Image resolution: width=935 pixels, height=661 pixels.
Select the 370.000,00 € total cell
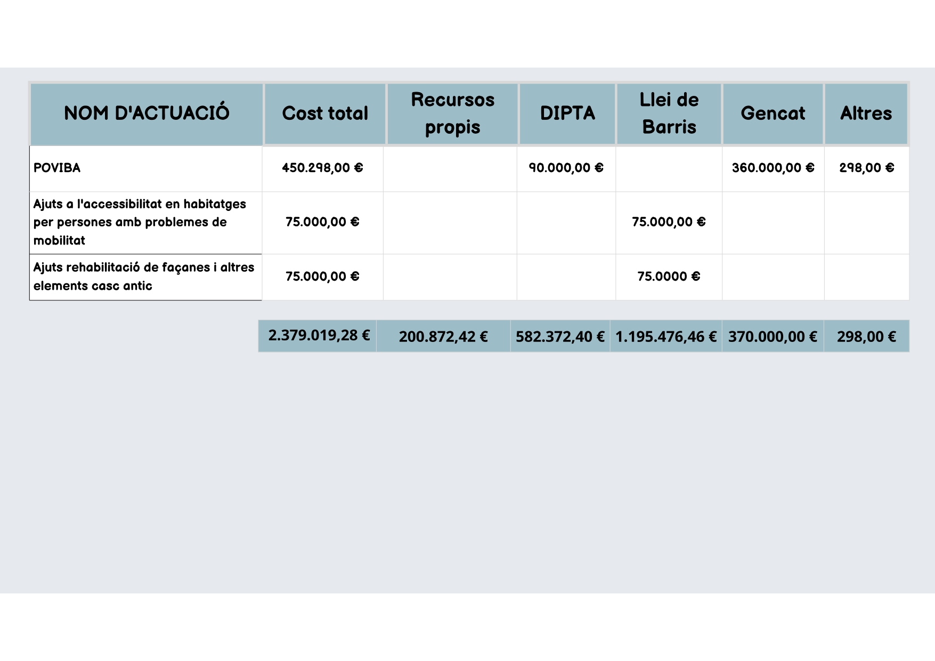[773, 337]
